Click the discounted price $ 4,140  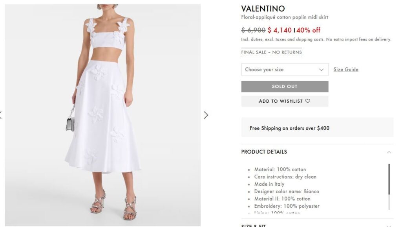(x=280, y=30)
